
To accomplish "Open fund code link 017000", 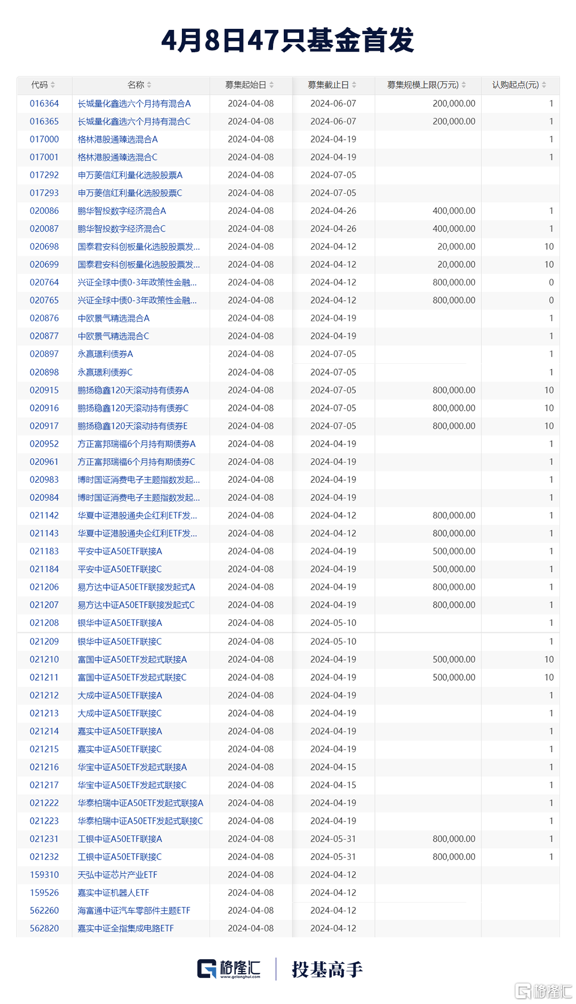I will point(44,139).
